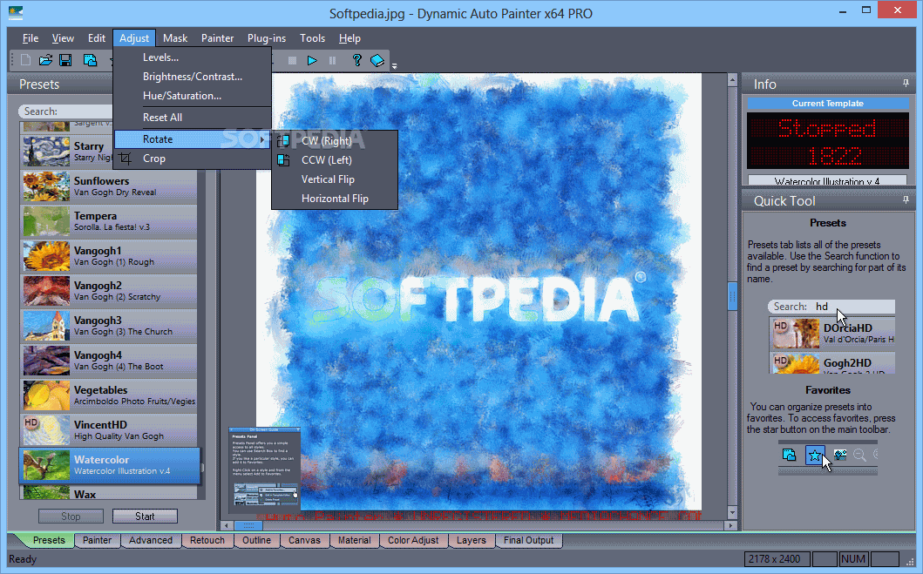
Task: Click the horizontal scrollbar right arrow
Action: (730, 525)
